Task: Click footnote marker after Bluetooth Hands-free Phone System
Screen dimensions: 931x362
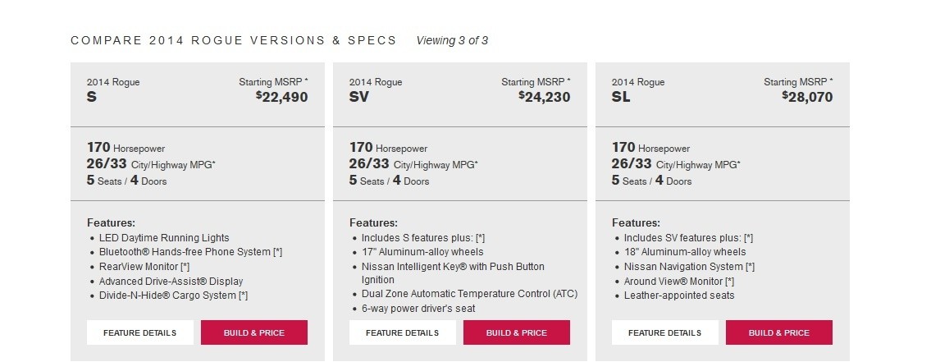Action: coord(278,252)
